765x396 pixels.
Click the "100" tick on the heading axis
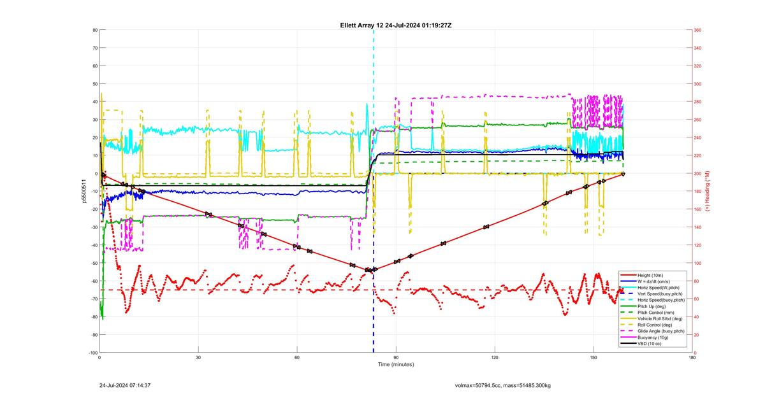pos(698,263)
